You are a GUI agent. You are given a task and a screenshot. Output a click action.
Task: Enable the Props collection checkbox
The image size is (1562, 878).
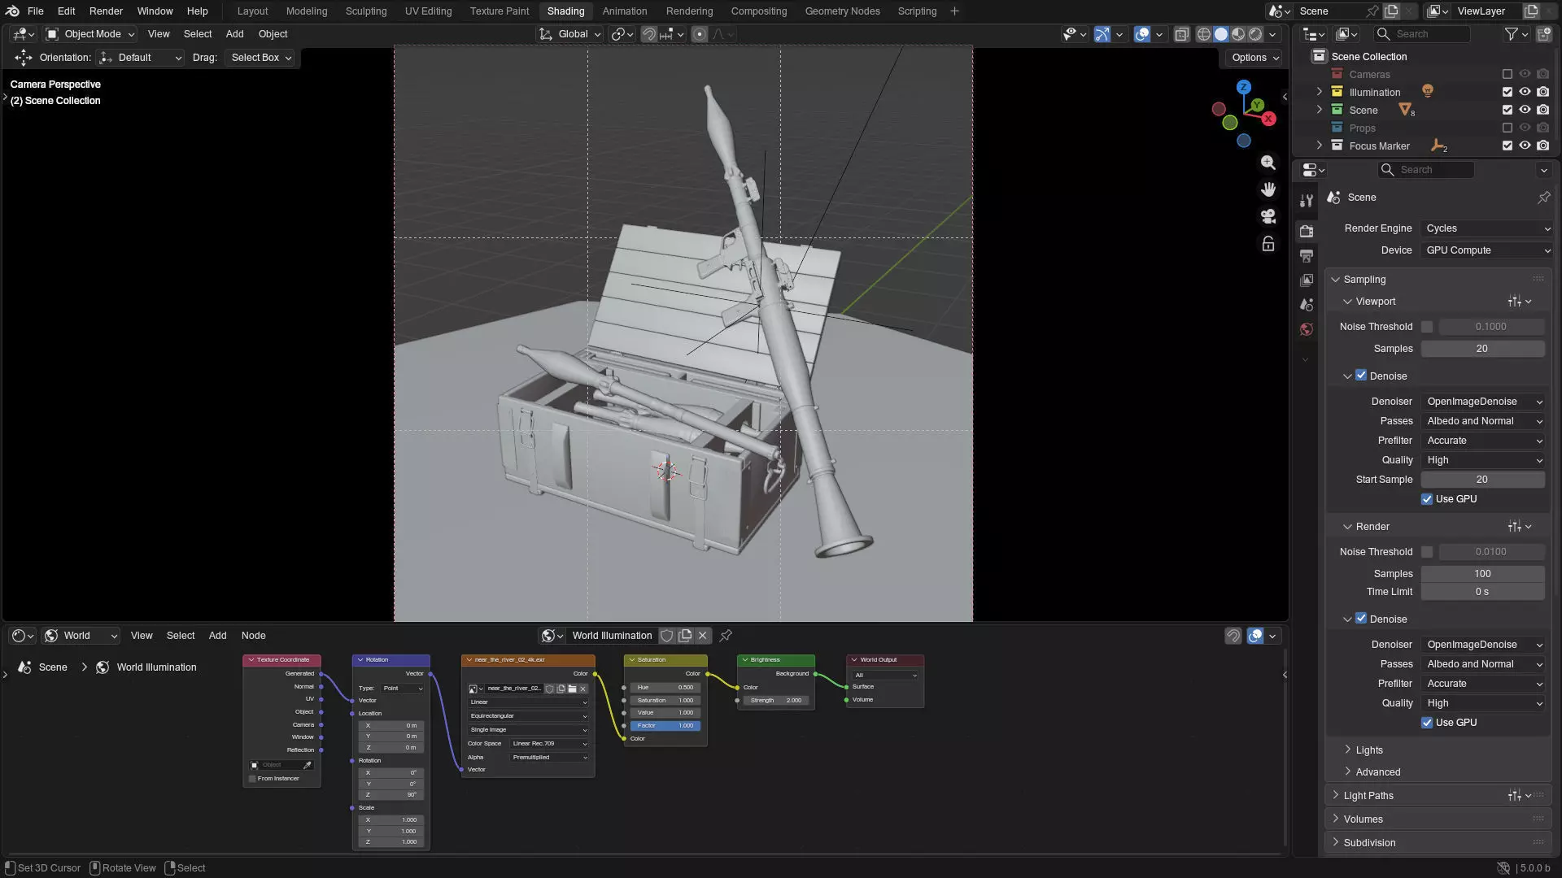pyautogui.click(x=1507, y=128)
